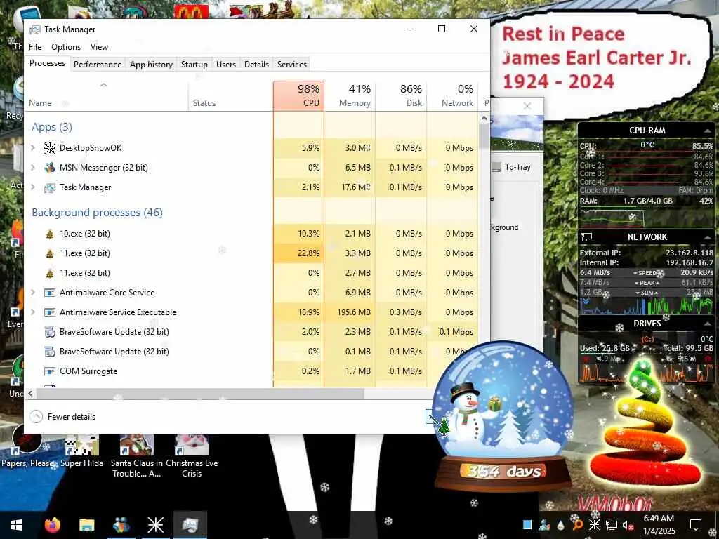The height and width of the screenshot is (539, 719).
Task: Click the blue square system tray icon
Action: [x=527, y=524]
